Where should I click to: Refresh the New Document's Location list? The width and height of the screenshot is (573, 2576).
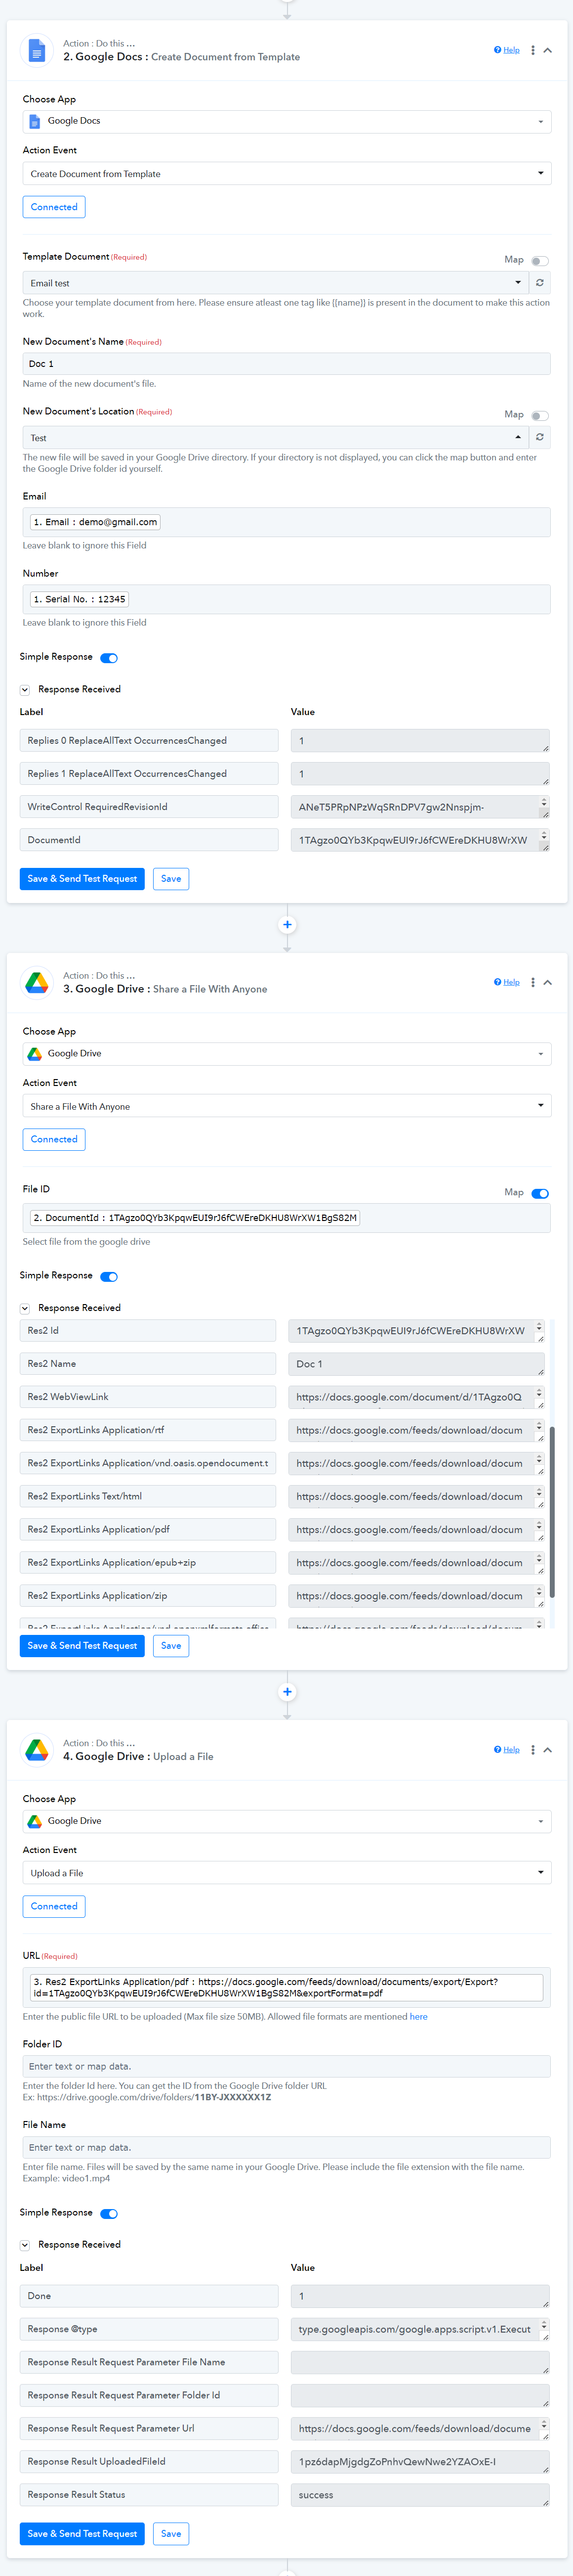point(540,437)
